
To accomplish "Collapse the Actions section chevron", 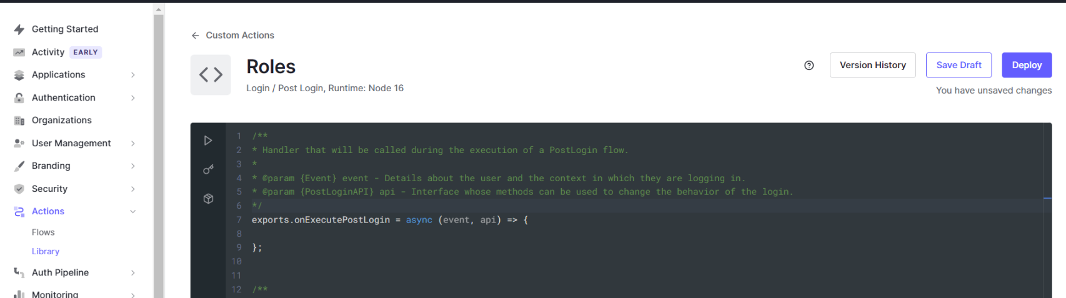I will click(x=133, y=212).
